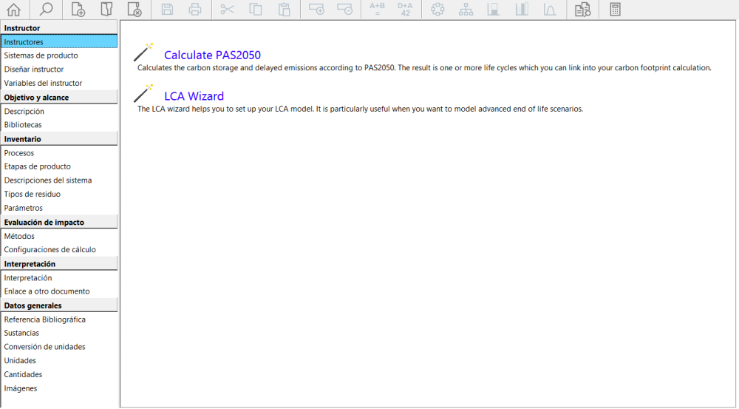This screenshot has height=409, width=739.
Task: Click the LCA wizard description text
Action: (360, 109)
